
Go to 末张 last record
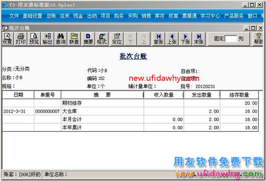[x=199, y=39]
